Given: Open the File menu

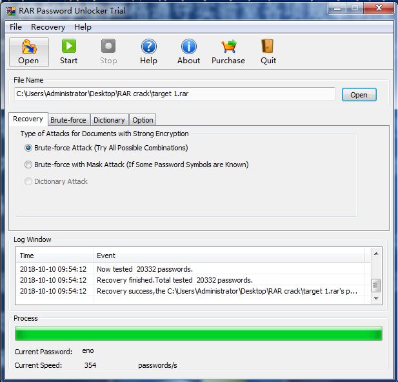Looking at the screenshot, I should point(15,27).
